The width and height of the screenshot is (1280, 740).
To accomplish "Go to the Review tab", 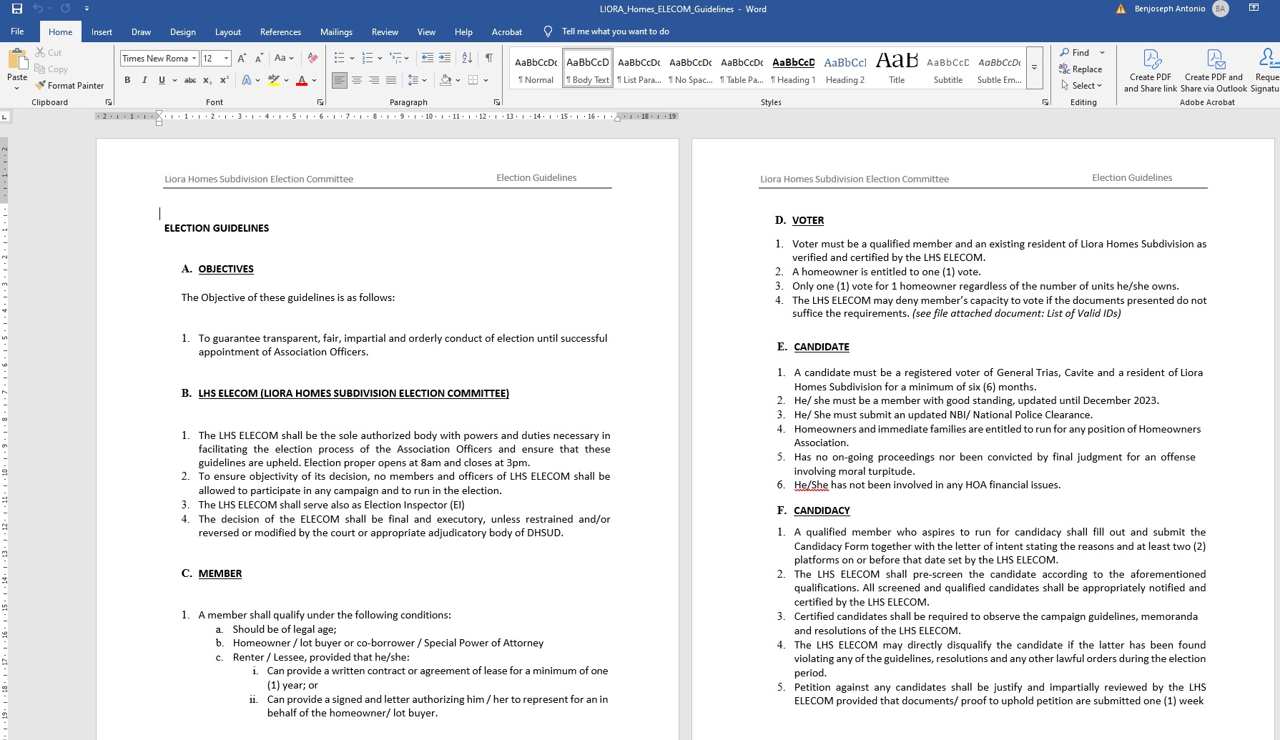I will pos(385,31).
